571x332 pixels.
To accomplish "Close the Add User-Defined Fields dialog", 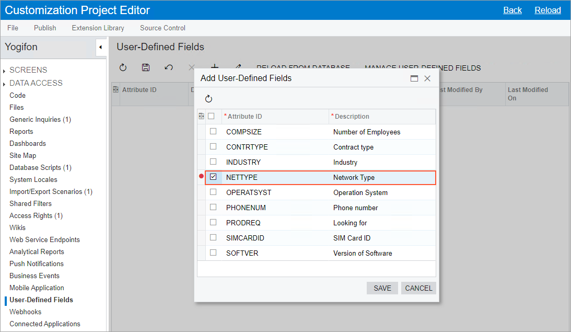I will tap(427, 78).
